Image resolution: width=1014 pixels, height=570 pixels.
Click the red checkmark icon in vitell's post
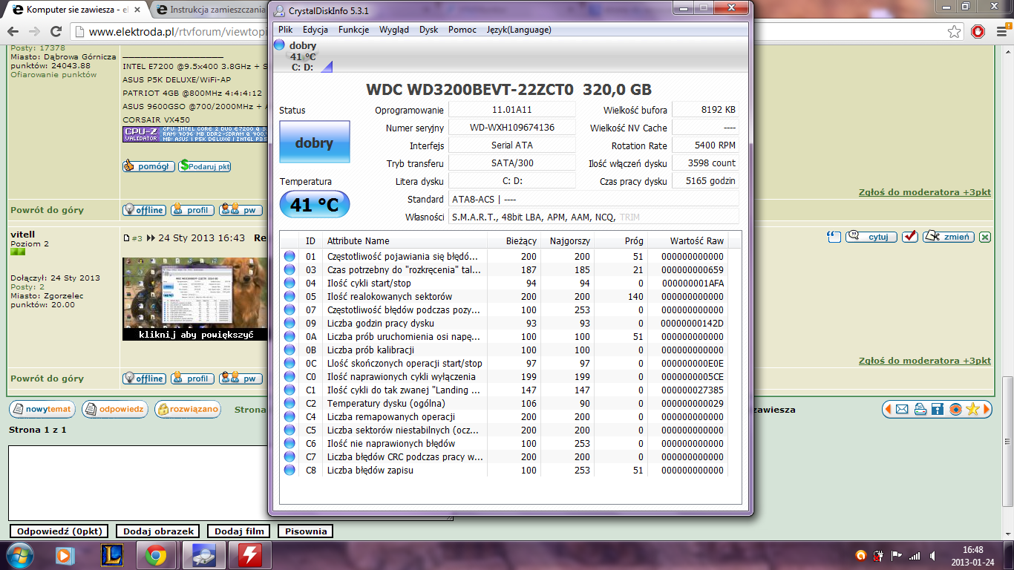(x=909, y=237)
